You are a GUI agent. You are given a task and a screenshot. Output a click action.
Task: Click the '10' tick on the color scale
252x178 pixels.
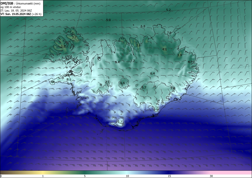(x=128, y=176)
